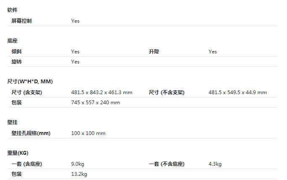Select the 旋转 row label

point(16,61)
